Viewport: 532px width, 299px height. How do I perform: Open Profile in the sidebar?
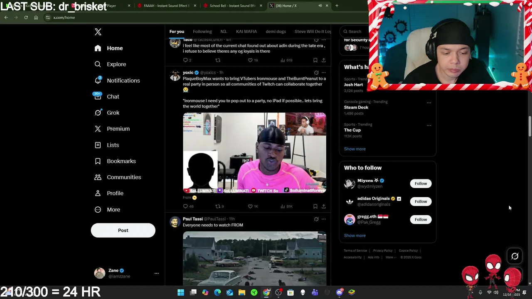[x=109, y=193]
